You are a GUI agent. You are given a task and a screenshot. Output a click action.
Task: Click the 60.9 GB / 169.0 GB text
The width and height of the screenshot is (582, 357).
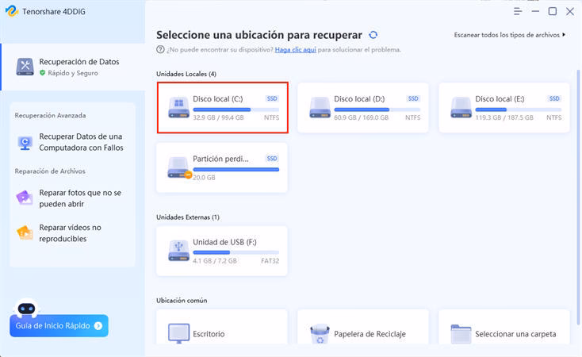(x=361, y=117)
